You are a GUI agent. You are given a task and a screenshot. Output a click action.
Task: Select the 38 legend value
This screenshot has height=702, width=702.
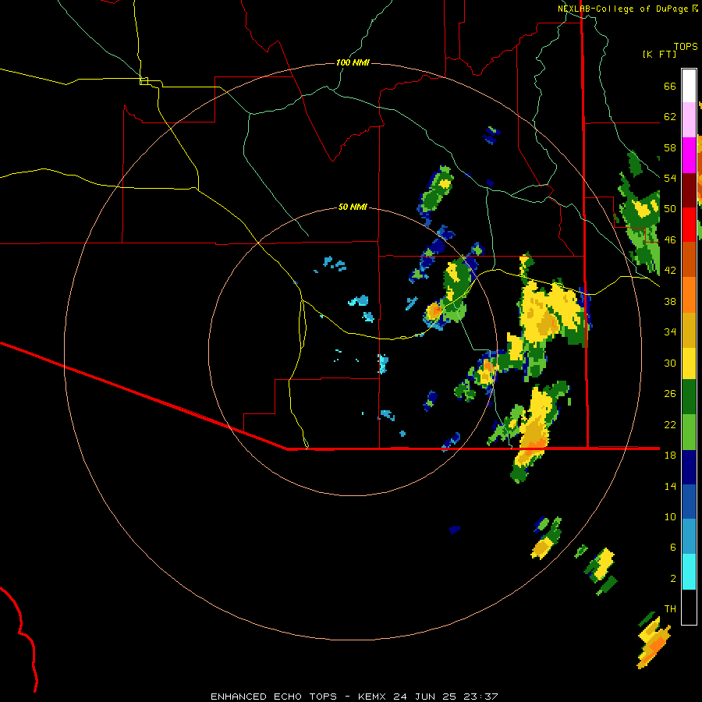pos(670,301)
